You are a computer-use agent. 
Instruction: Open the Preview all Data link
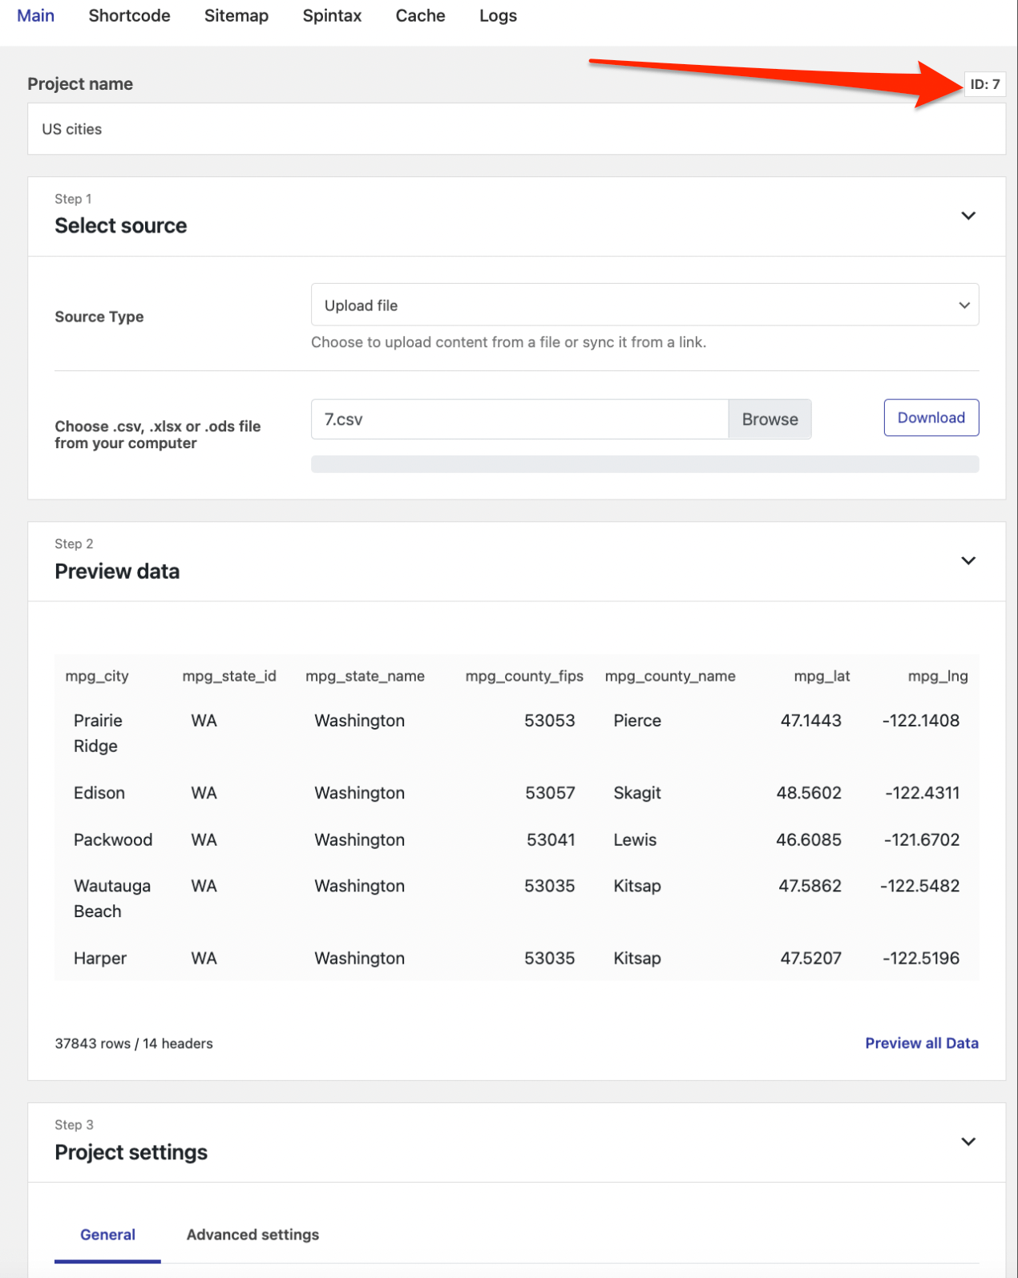921,1043
